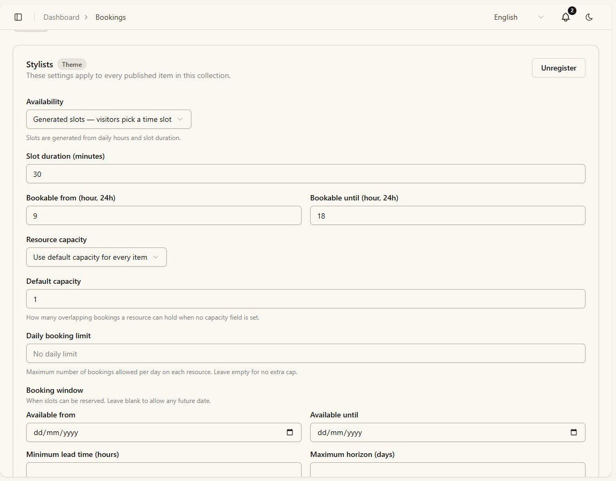Select the Bookings breadcrumb
The image size is (616, 481).
tap(111, 17)
